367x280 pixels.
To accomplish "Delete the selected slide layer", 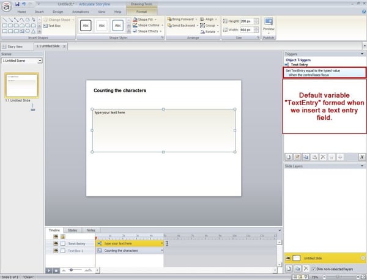I will point(306,269).
